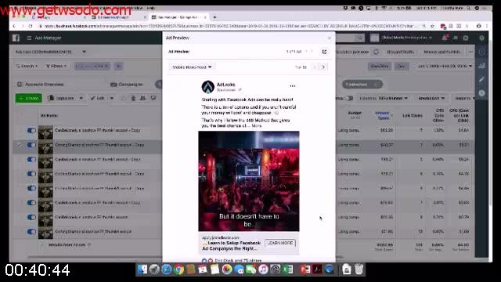Open the Filters dropdown
The width and height of the screenshot is (501, 282).
56,66
